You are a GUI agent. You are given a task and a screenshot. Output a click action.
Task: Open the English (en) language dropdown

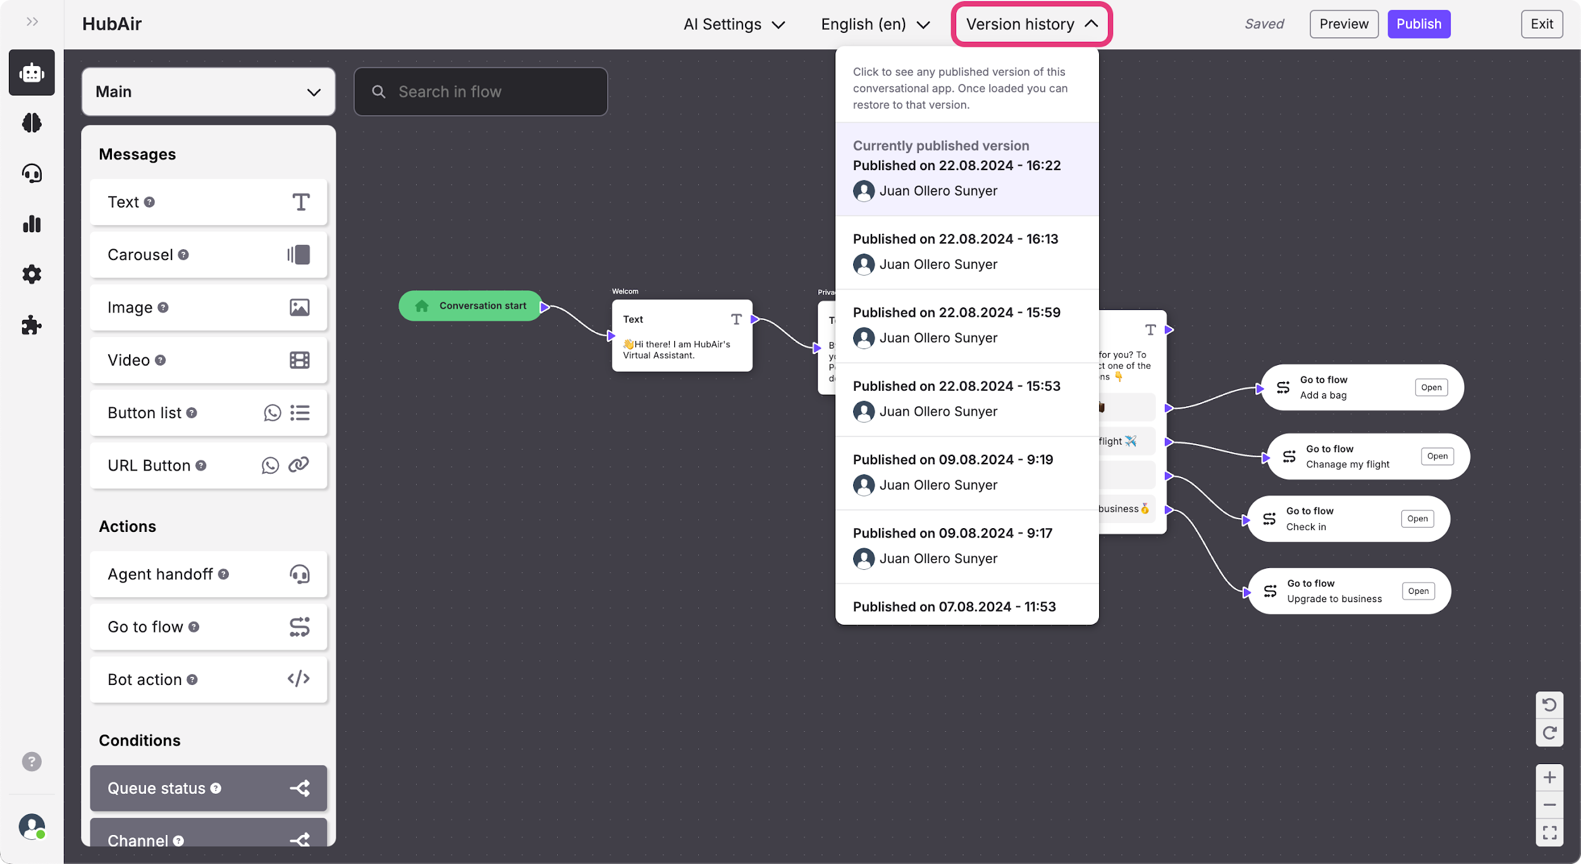click(x=875, y=25)
